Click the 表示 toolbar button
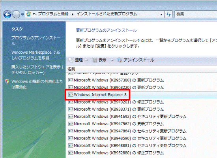The width and height of the screenshot is (217, 158). [x=103, y=60]
